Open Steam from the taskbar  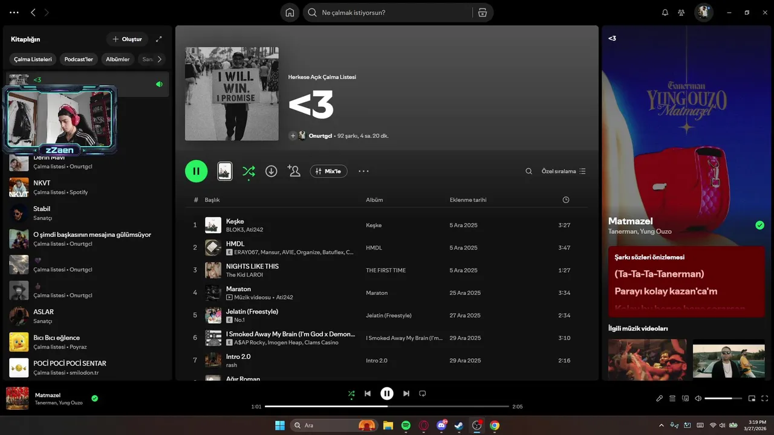coord(459,425)
